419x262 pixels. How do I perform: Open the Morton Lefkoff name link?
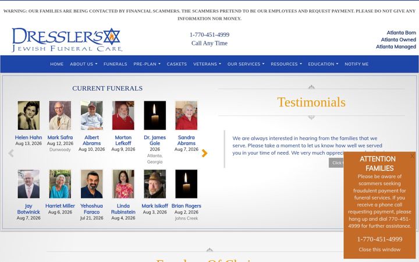[x=123, y=140]
